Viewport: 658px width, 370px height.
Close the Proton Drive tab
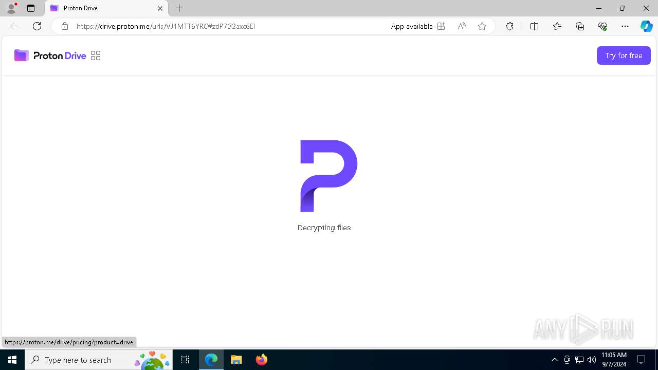tap(160, 8)
